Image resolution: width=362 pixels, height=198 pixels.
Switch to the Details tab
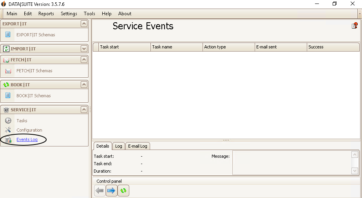click(103, 146)
